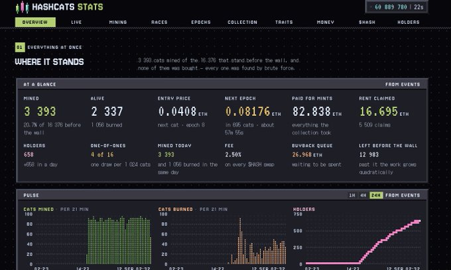Click the 01 section number badge
This screenshot has height=270, width=451.
click(20, 48)
